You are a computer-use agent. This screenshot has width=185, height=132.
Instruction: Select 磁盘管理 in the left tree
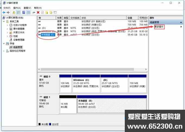[18, 47]
